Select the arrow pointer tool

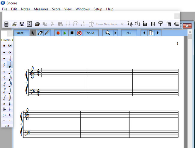[x=33, y=33]
